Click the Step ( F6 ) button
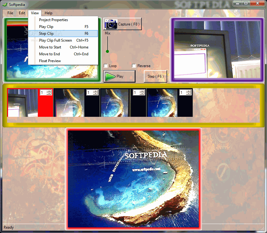This screenshot has width=267, height=233. tap(155, 76)
